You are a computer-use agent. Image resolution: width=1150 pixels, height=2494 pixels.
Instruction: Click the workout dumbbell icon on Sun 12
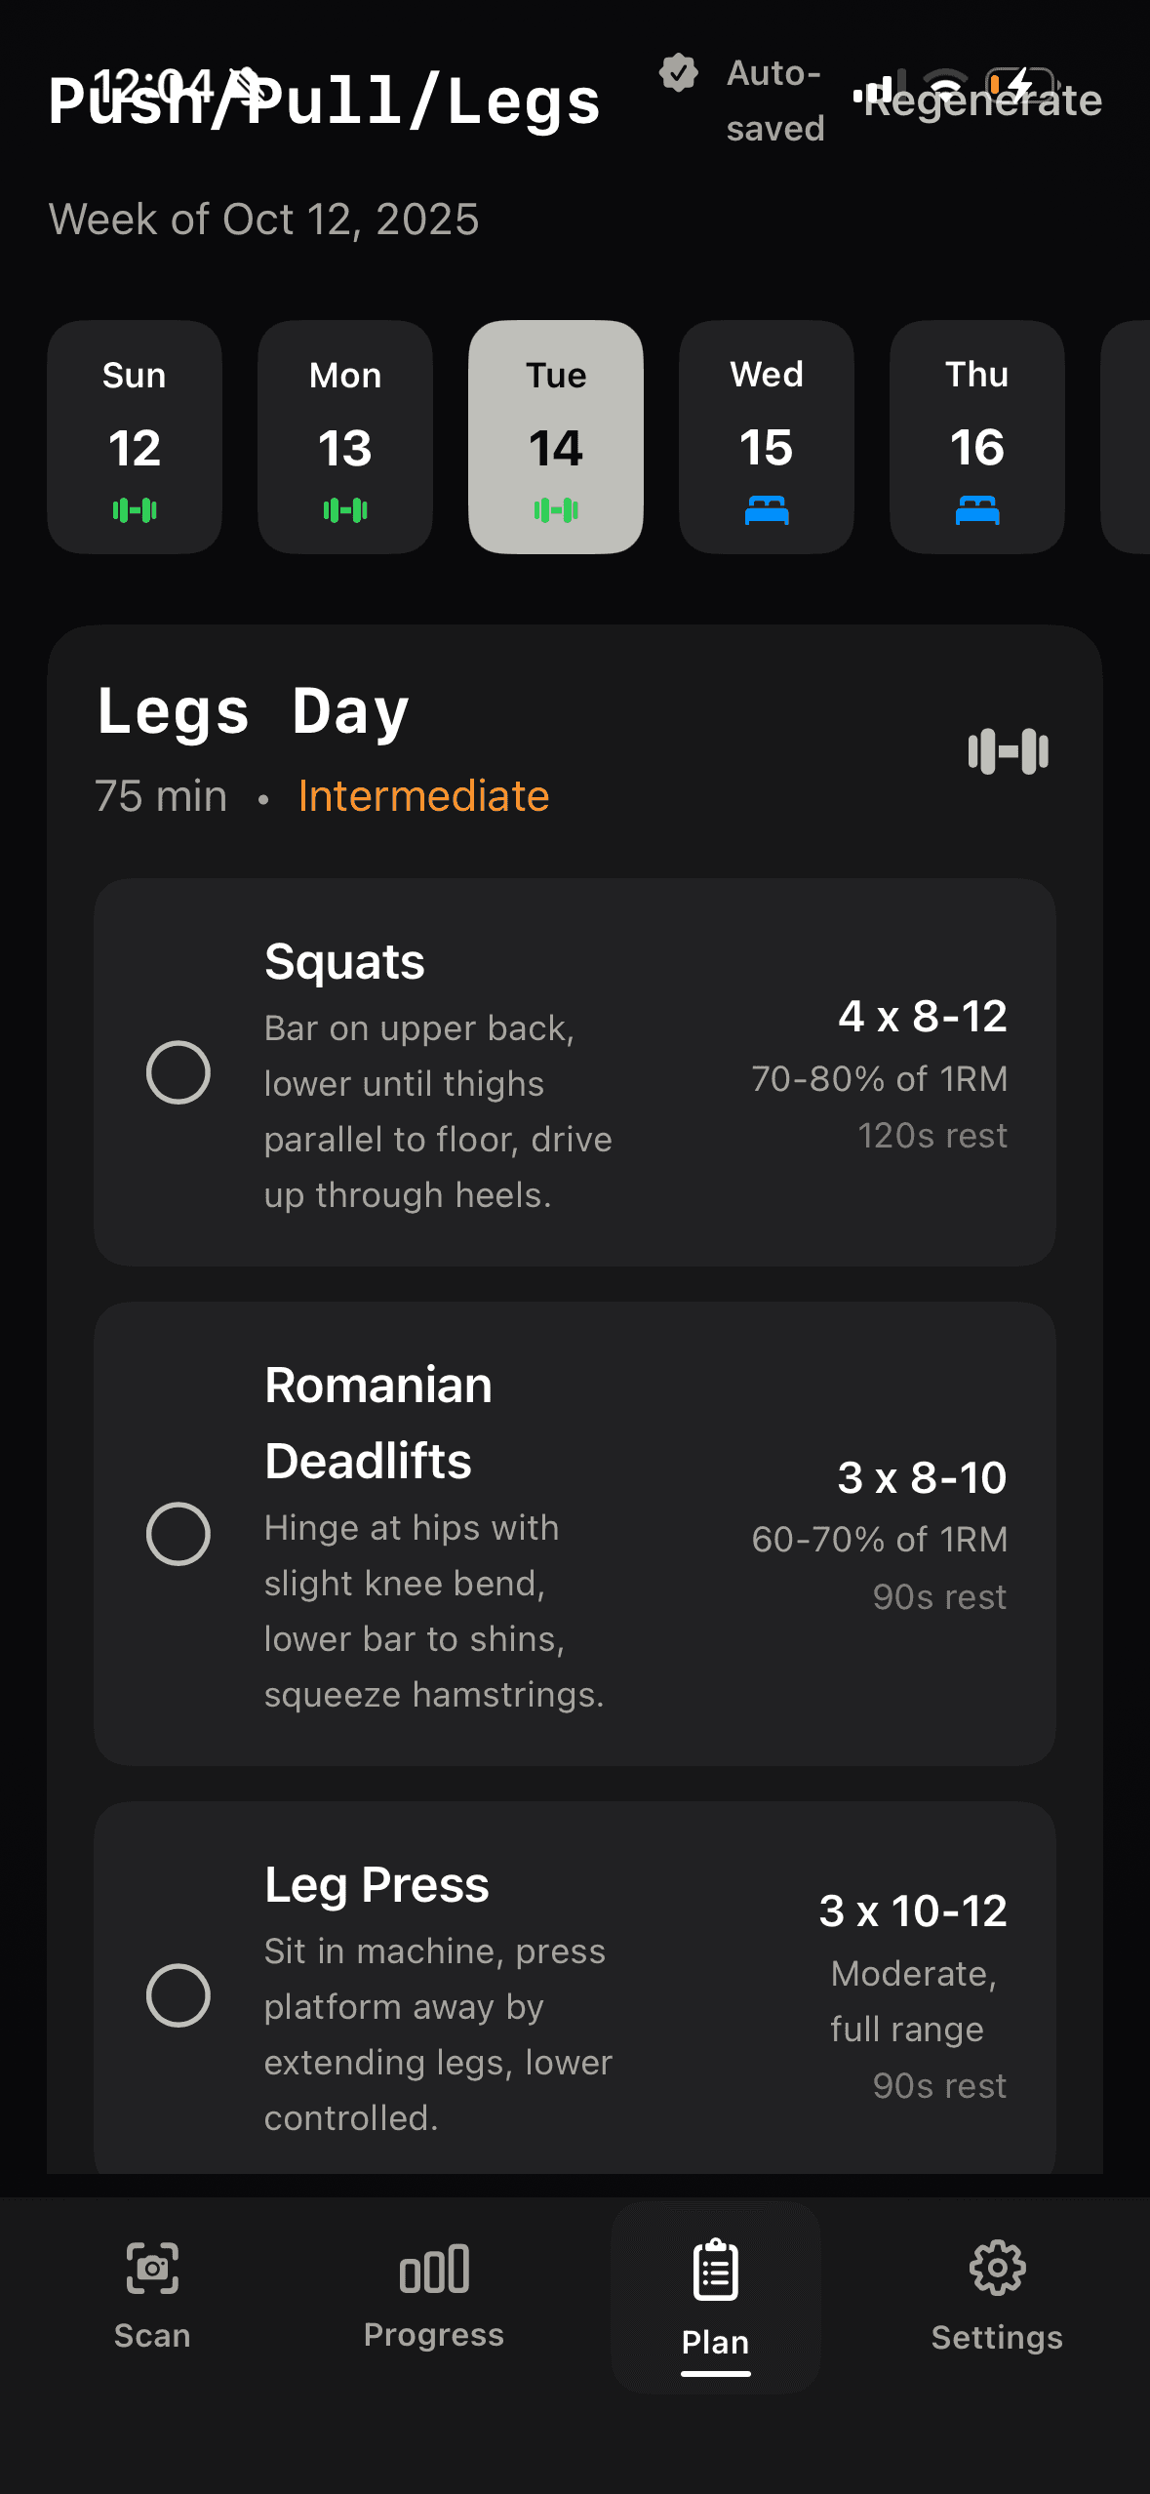pyautogui.click(x=134, y=508)
